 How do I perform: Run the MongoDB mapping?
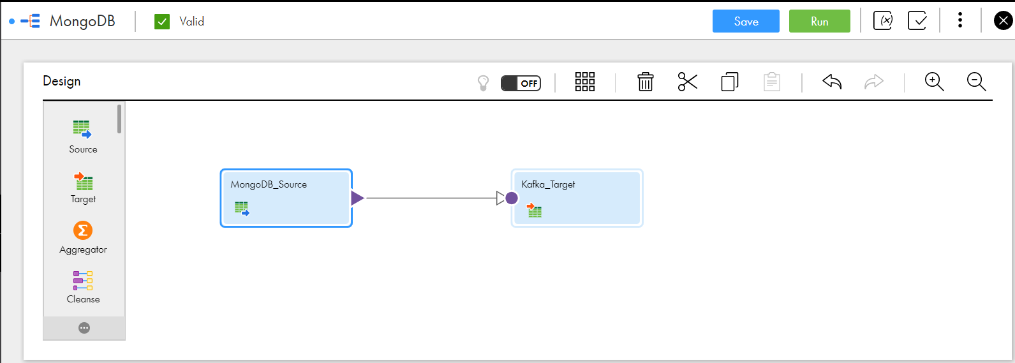tap(819, 21)
